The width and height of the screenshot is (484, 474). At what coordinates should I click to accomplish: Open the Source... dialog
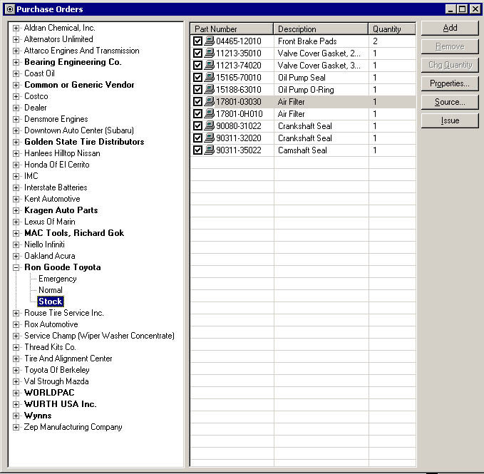450,102
